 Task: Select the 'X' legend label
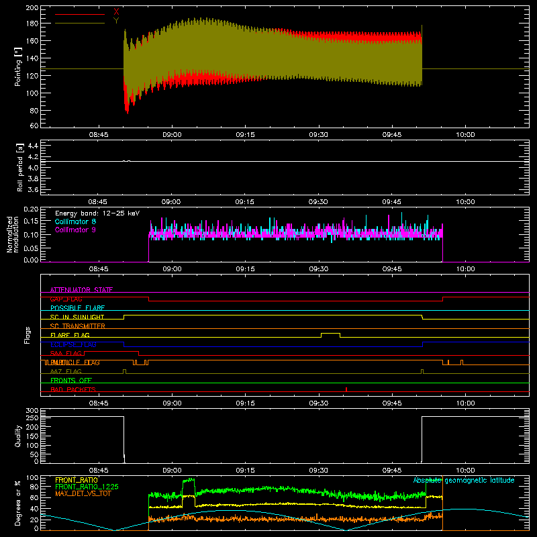point(116,12)
